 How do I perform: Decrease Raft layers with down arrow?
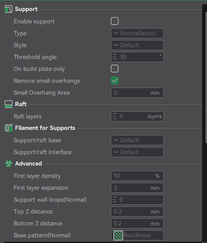[x=115, y=118]
